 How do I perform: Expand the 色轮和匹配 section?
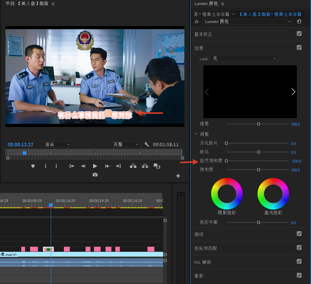point(205,248)
